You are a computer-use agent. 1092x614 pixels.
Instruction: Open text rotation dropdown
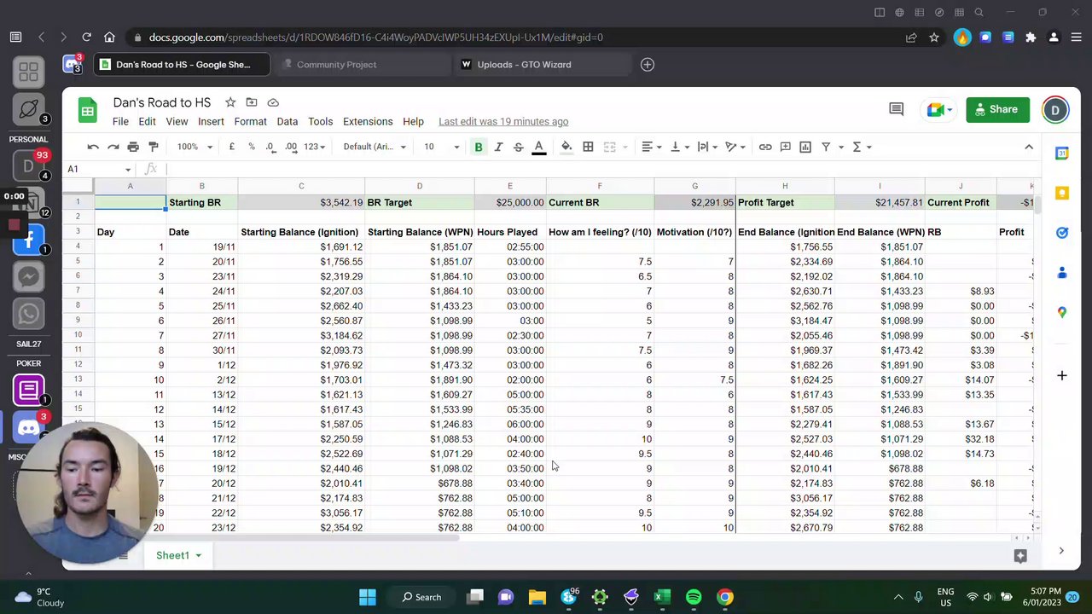point(735,147)
